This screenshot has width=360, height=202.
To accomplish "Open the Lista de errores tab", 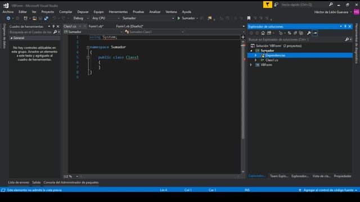I will [19, 182].
